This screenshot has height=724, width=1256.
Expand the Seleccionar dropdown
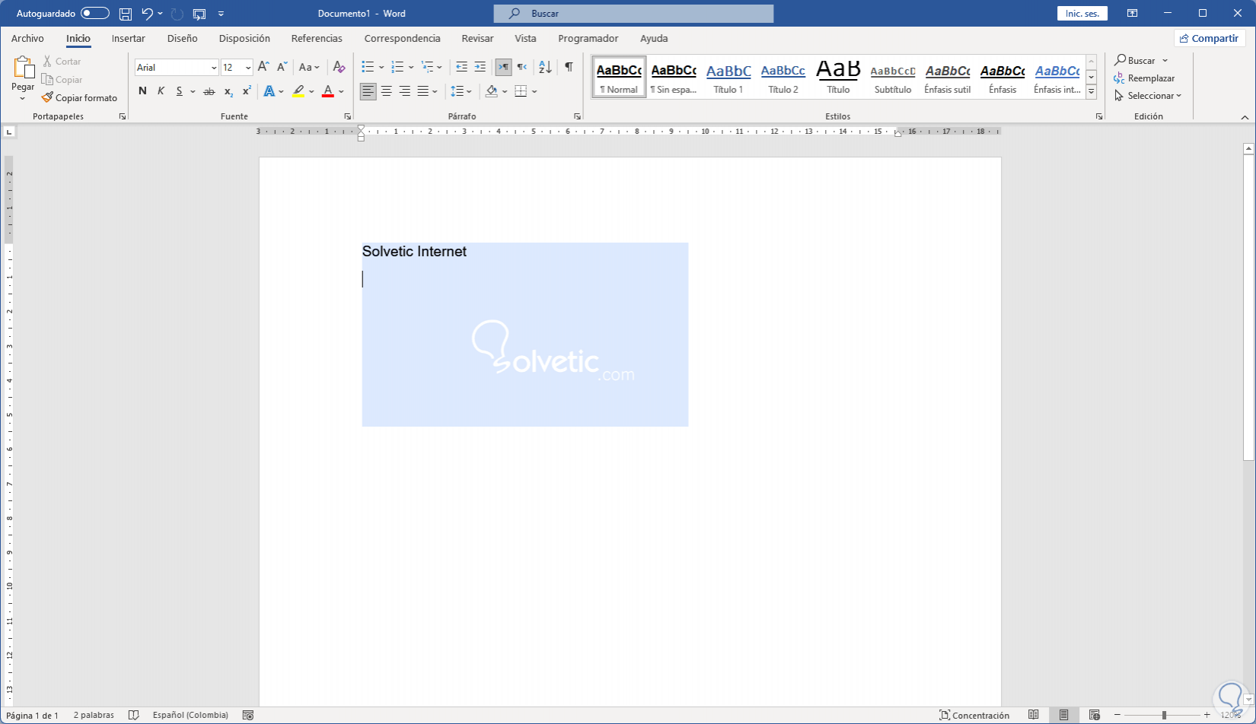point(1148,96)
